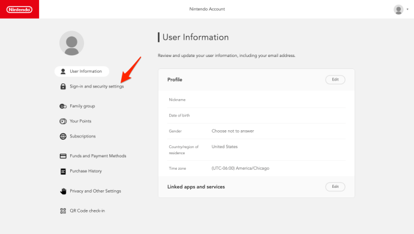Viewport: 414px width, 234px height.
Task: Click the User Information page heading
Action: click(x=196, y=37)
